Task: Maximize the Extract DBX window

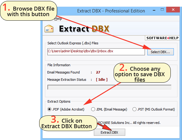Action: [x=162, y=9]
